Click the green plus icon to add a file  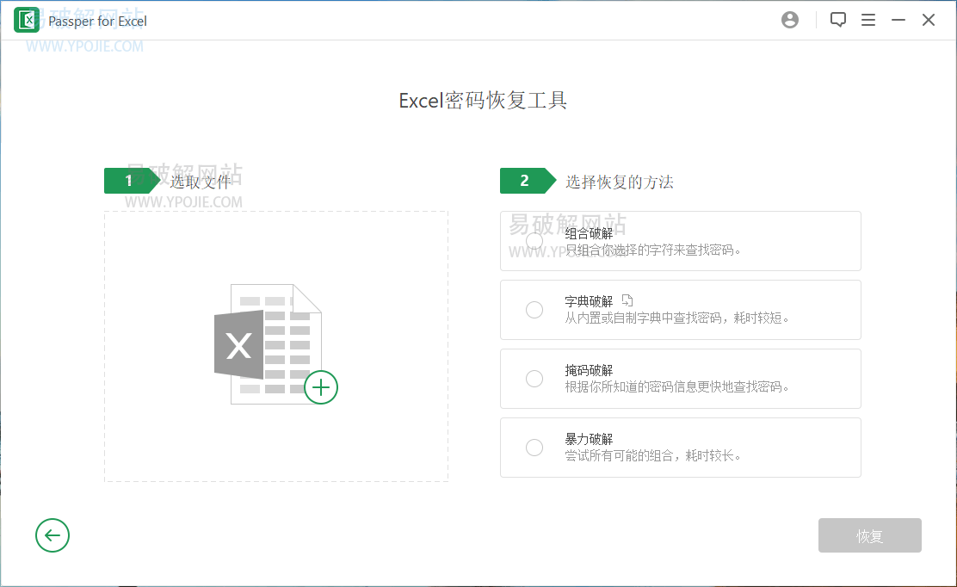321,387
